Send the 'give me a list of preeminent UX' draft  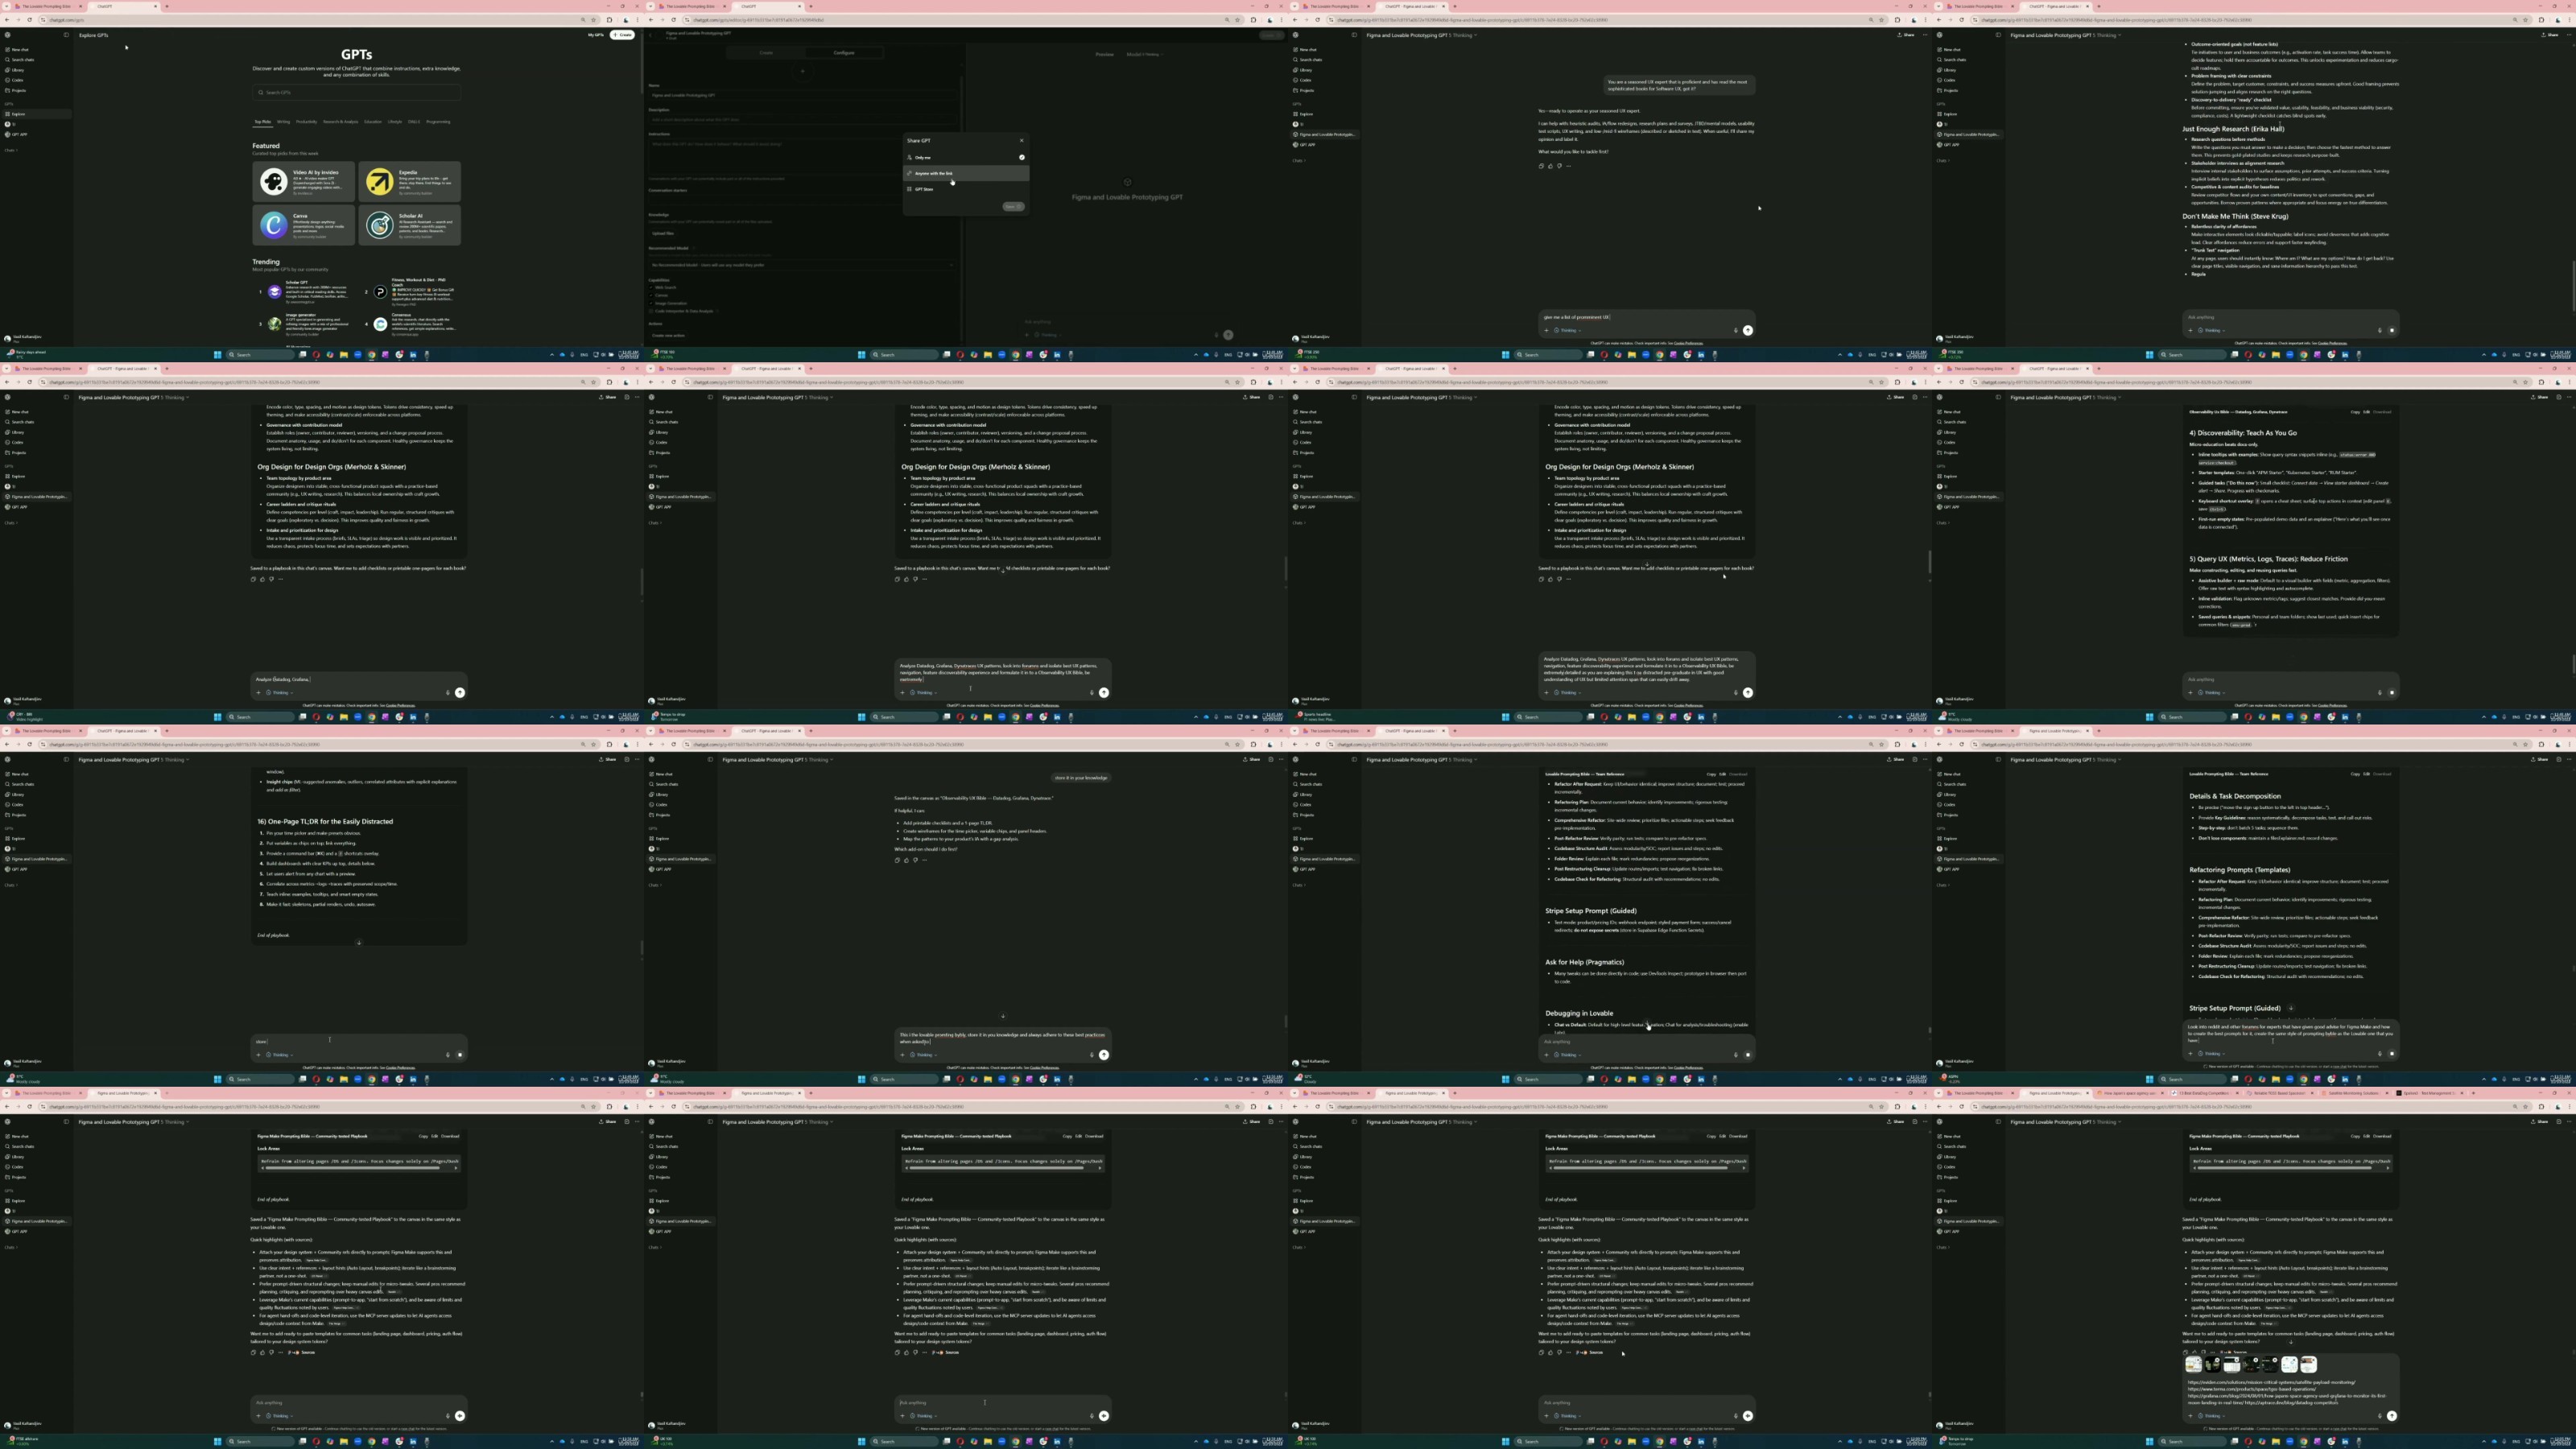tap(1747, 330)
